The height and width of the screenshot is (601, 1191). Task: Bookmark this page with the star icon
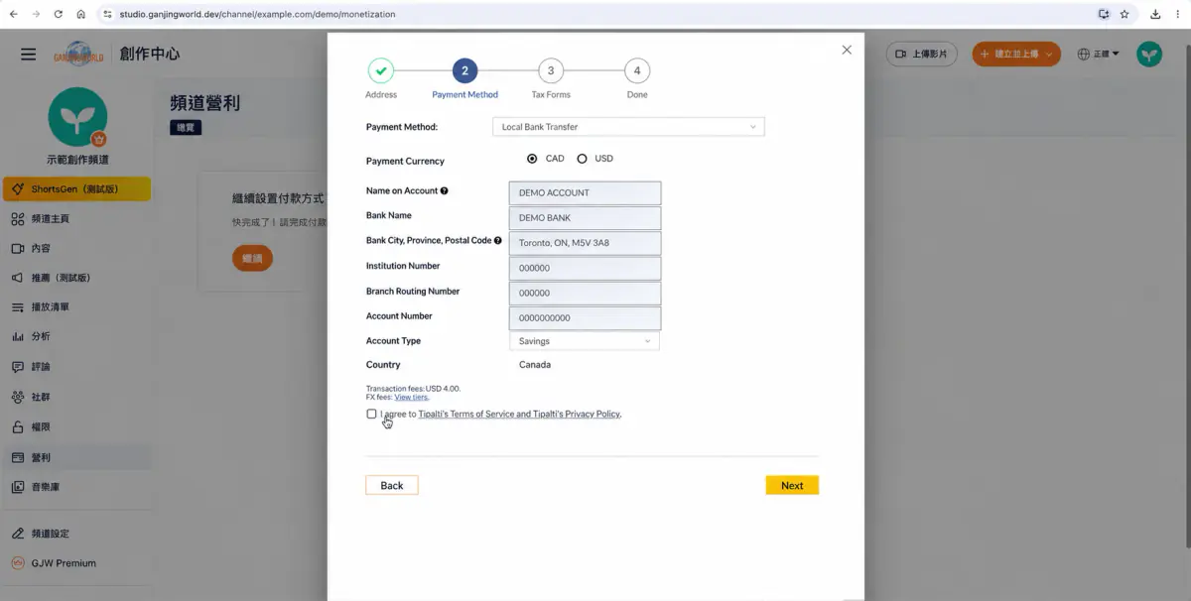point(1125,15)
